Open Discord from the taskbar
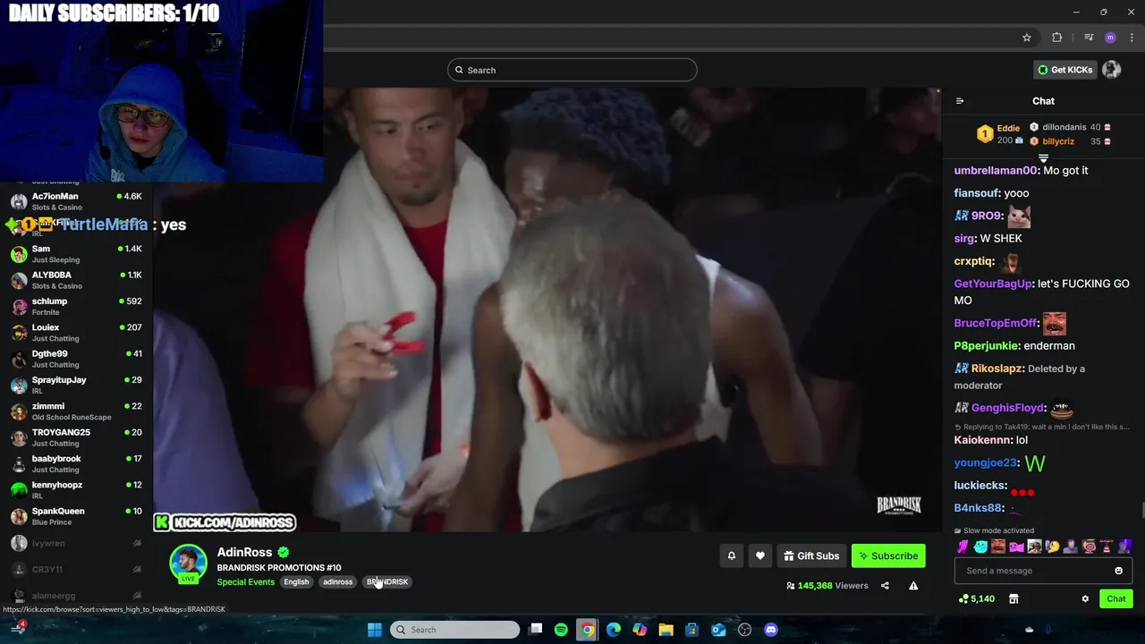Screen dimensions: 1145x644 (x=771, y=630)
